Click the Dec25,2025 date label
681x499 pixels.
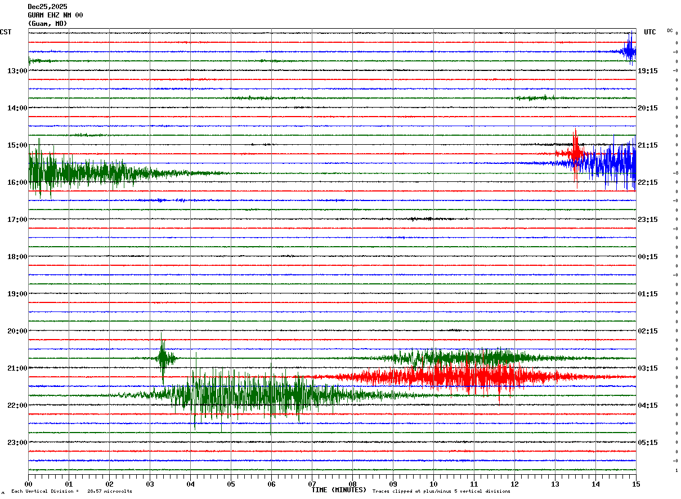(x=47, y=7)
